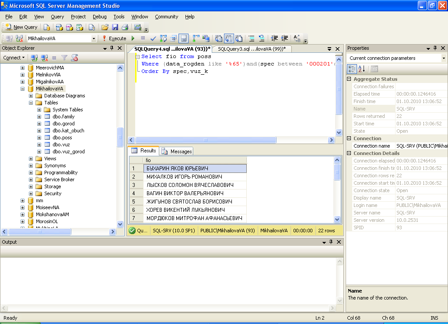Screen dimensions: 448x324
Task: Switch output to Results to Text
Action: pos(219,38)
